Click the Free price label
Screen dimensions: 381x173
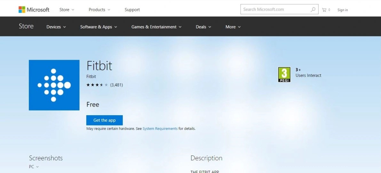pyautogui.click(x=93, y=105)
